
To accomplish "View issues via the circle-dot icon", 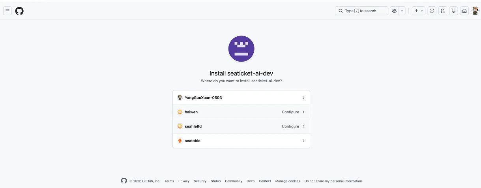I will 432,11.
